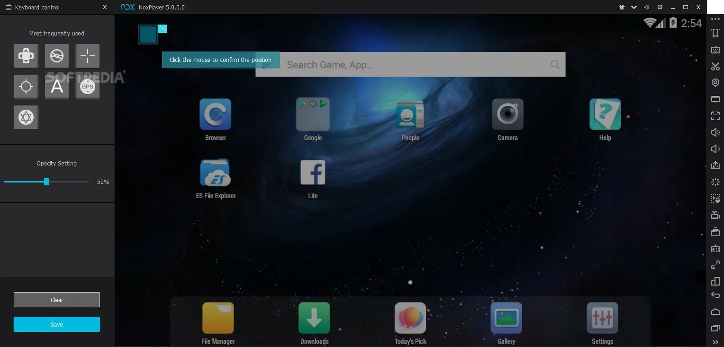Launch the Gallery app

(507, 323)
